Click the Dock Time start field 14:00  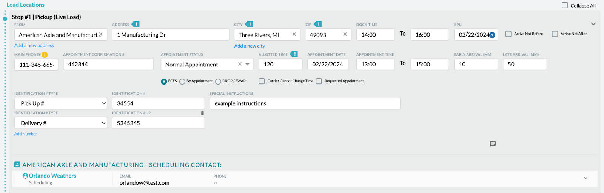tap(376, 35)
